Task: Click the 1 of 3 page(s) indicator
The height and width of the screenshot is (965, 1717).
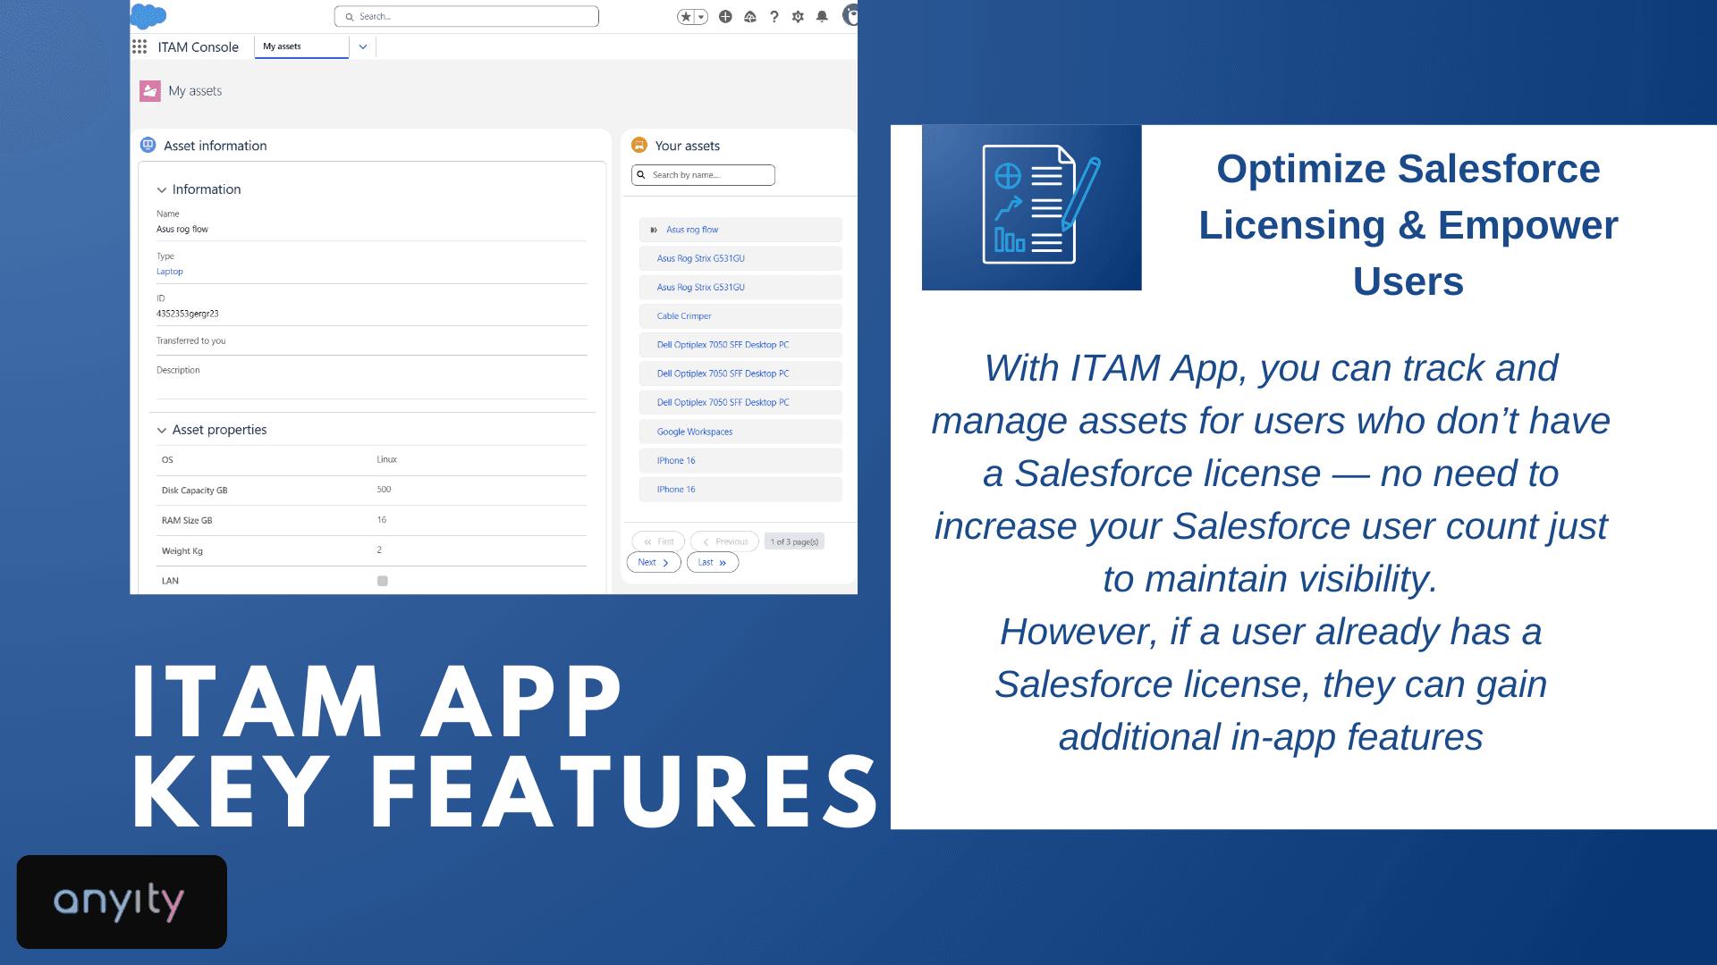Action: click(794, 541)
